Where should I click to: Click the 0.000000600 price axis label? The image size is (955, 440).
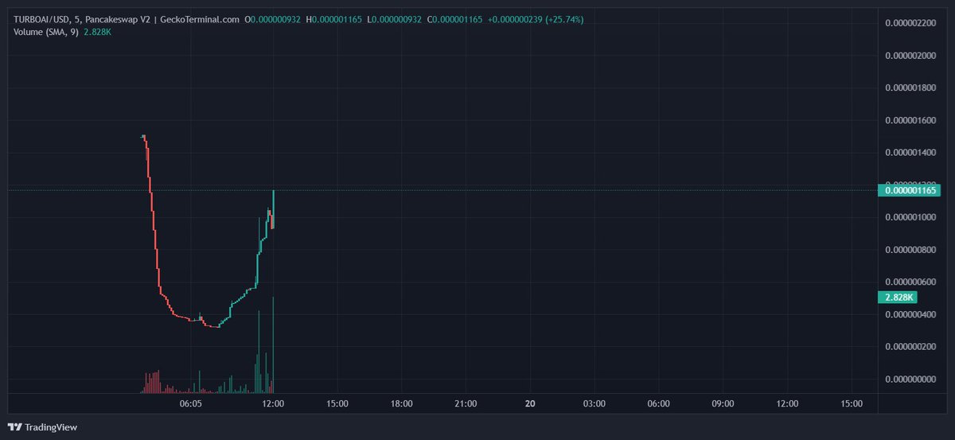tap(910, 282)
